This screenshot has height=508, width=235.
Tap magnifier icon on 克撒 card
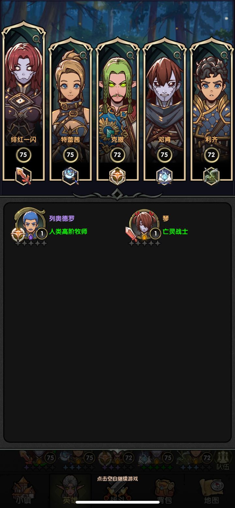coord(131,55)
